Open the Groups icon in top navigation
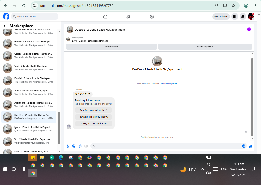The height and width of the screenshot is (185, 261). tap(152, 17)
